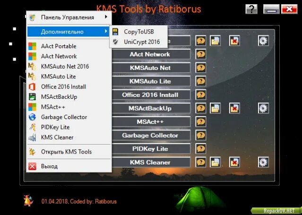
Task: Open the help bubble beside Office 2016 Install
Action: pos(201,95)
